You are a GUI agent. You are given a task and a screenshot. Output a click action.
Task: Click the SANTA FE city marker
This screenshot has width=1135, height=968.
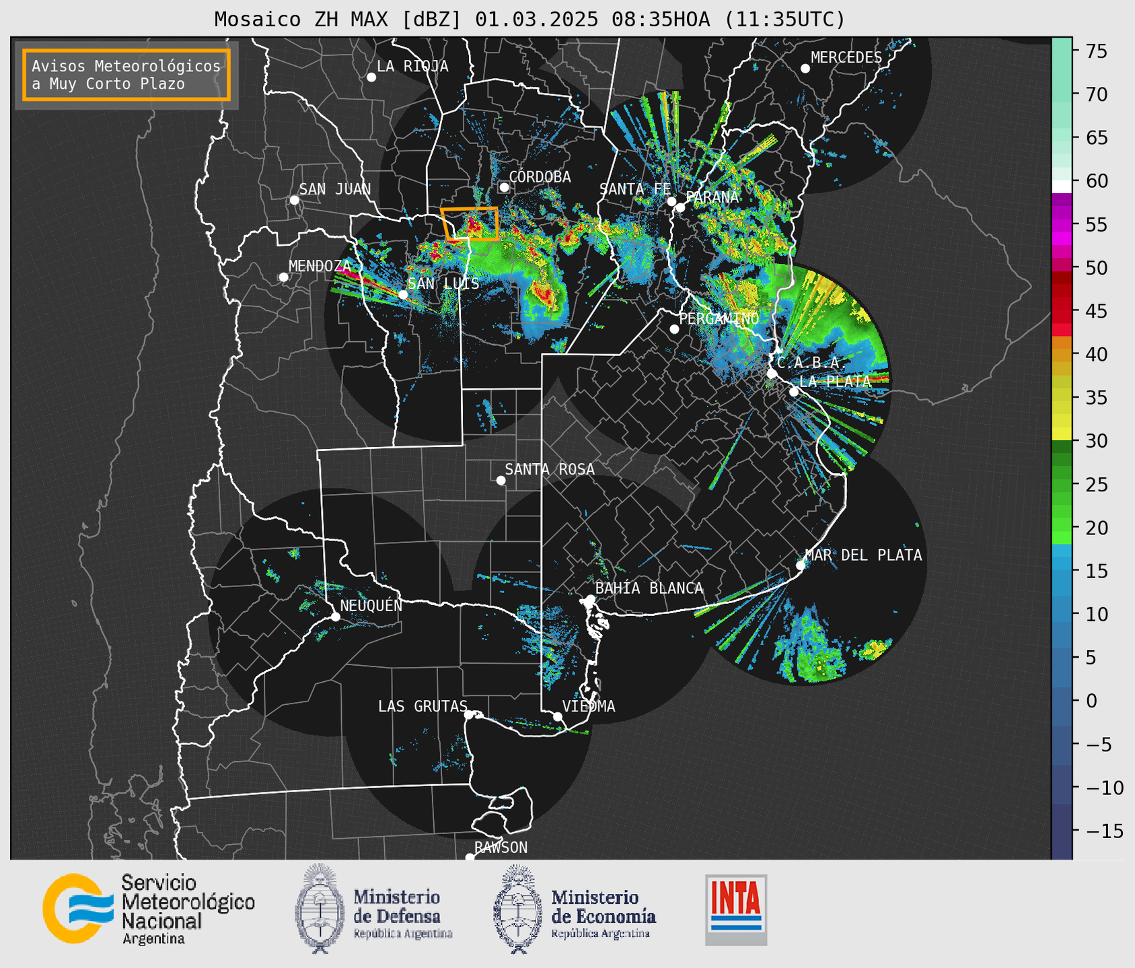671,201
